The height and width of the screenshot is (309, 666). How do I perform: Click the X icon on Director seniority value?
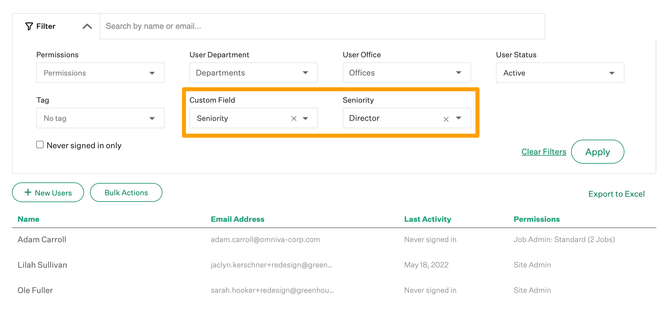[446, 119]
